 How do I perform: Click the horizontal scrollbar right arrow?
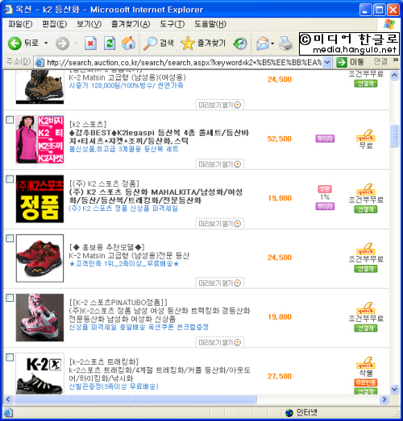coord(384,399)
